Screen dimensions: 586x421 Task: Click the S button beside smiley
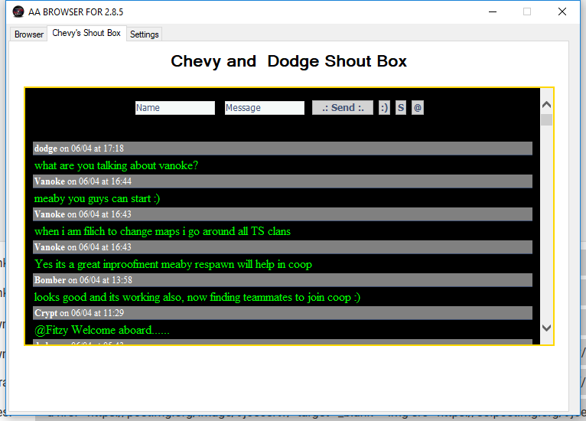401,108
